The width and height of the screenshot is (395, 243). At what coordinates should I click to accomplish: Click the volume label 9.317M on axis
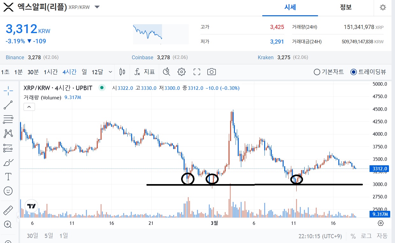coord(379,214)
